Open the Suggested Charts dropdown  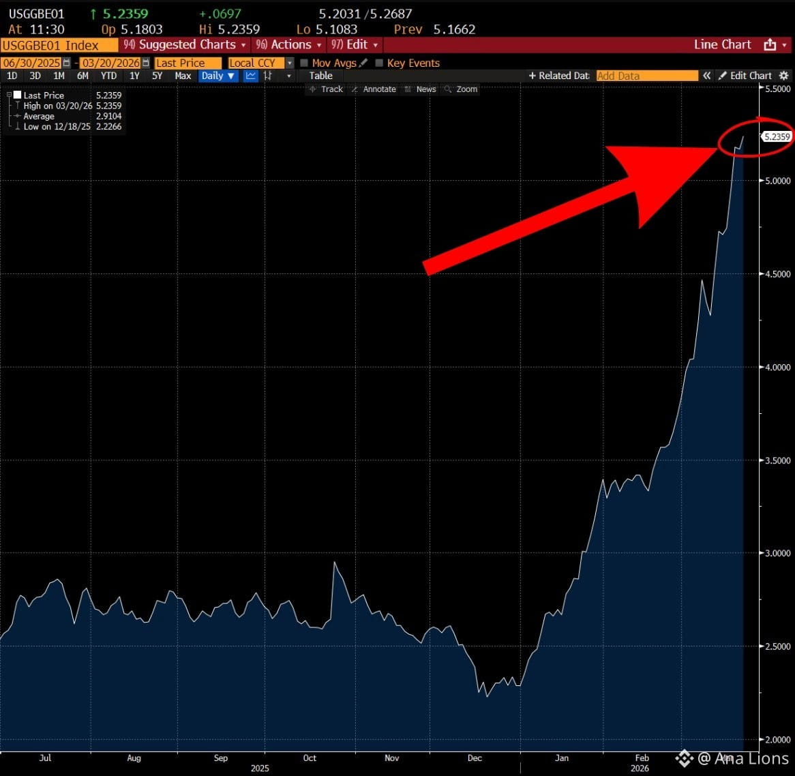click(x=185, y=44)
